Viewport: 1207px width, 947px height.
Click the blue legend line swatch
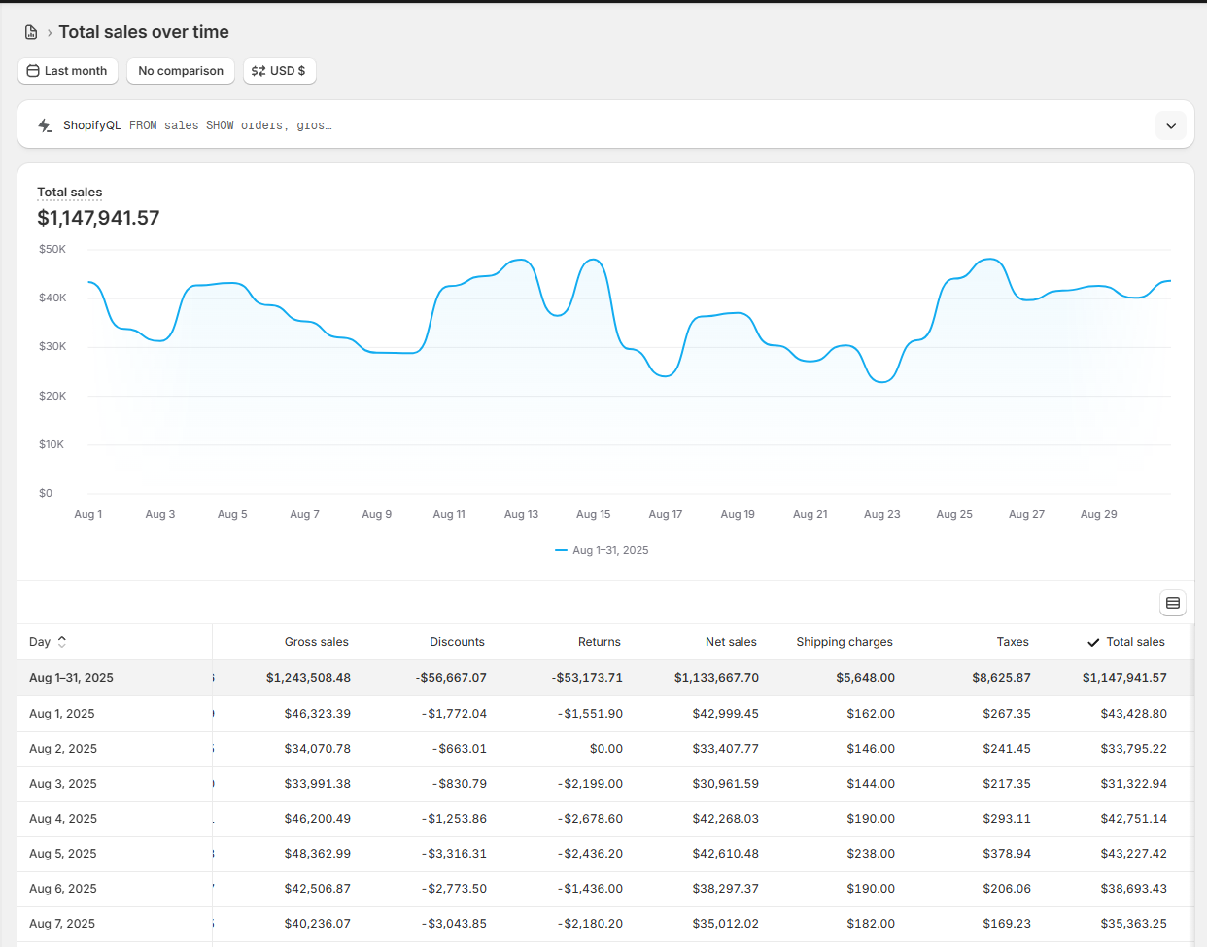coord(561,550)
